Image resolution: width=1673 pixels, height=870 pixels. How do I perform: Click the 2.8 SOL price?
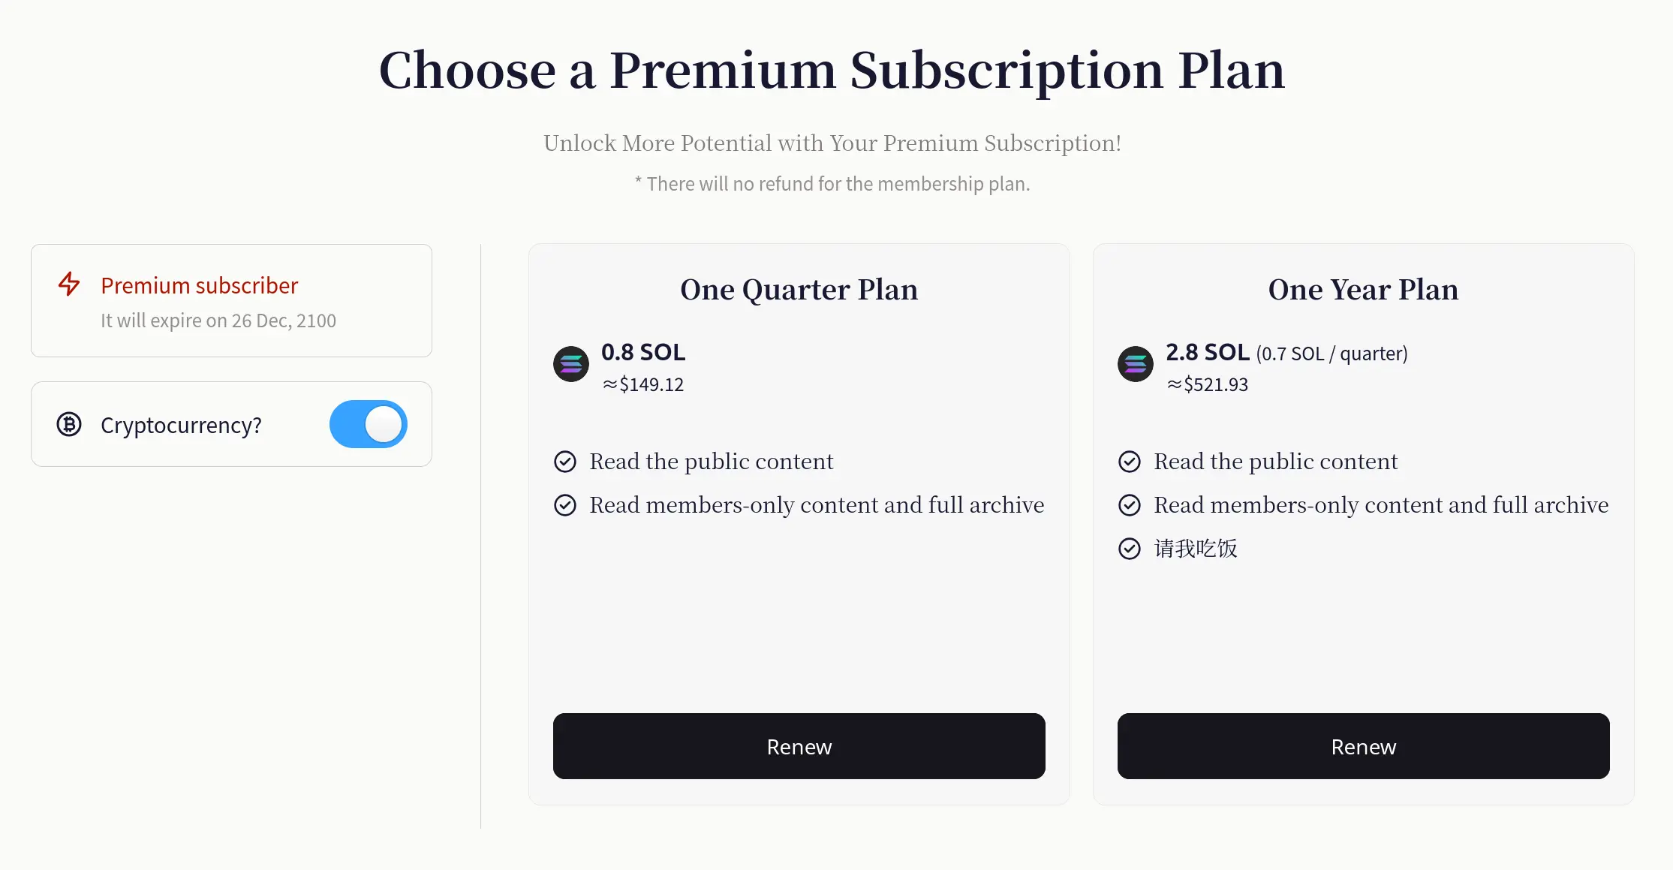(x=1207, y=352)
